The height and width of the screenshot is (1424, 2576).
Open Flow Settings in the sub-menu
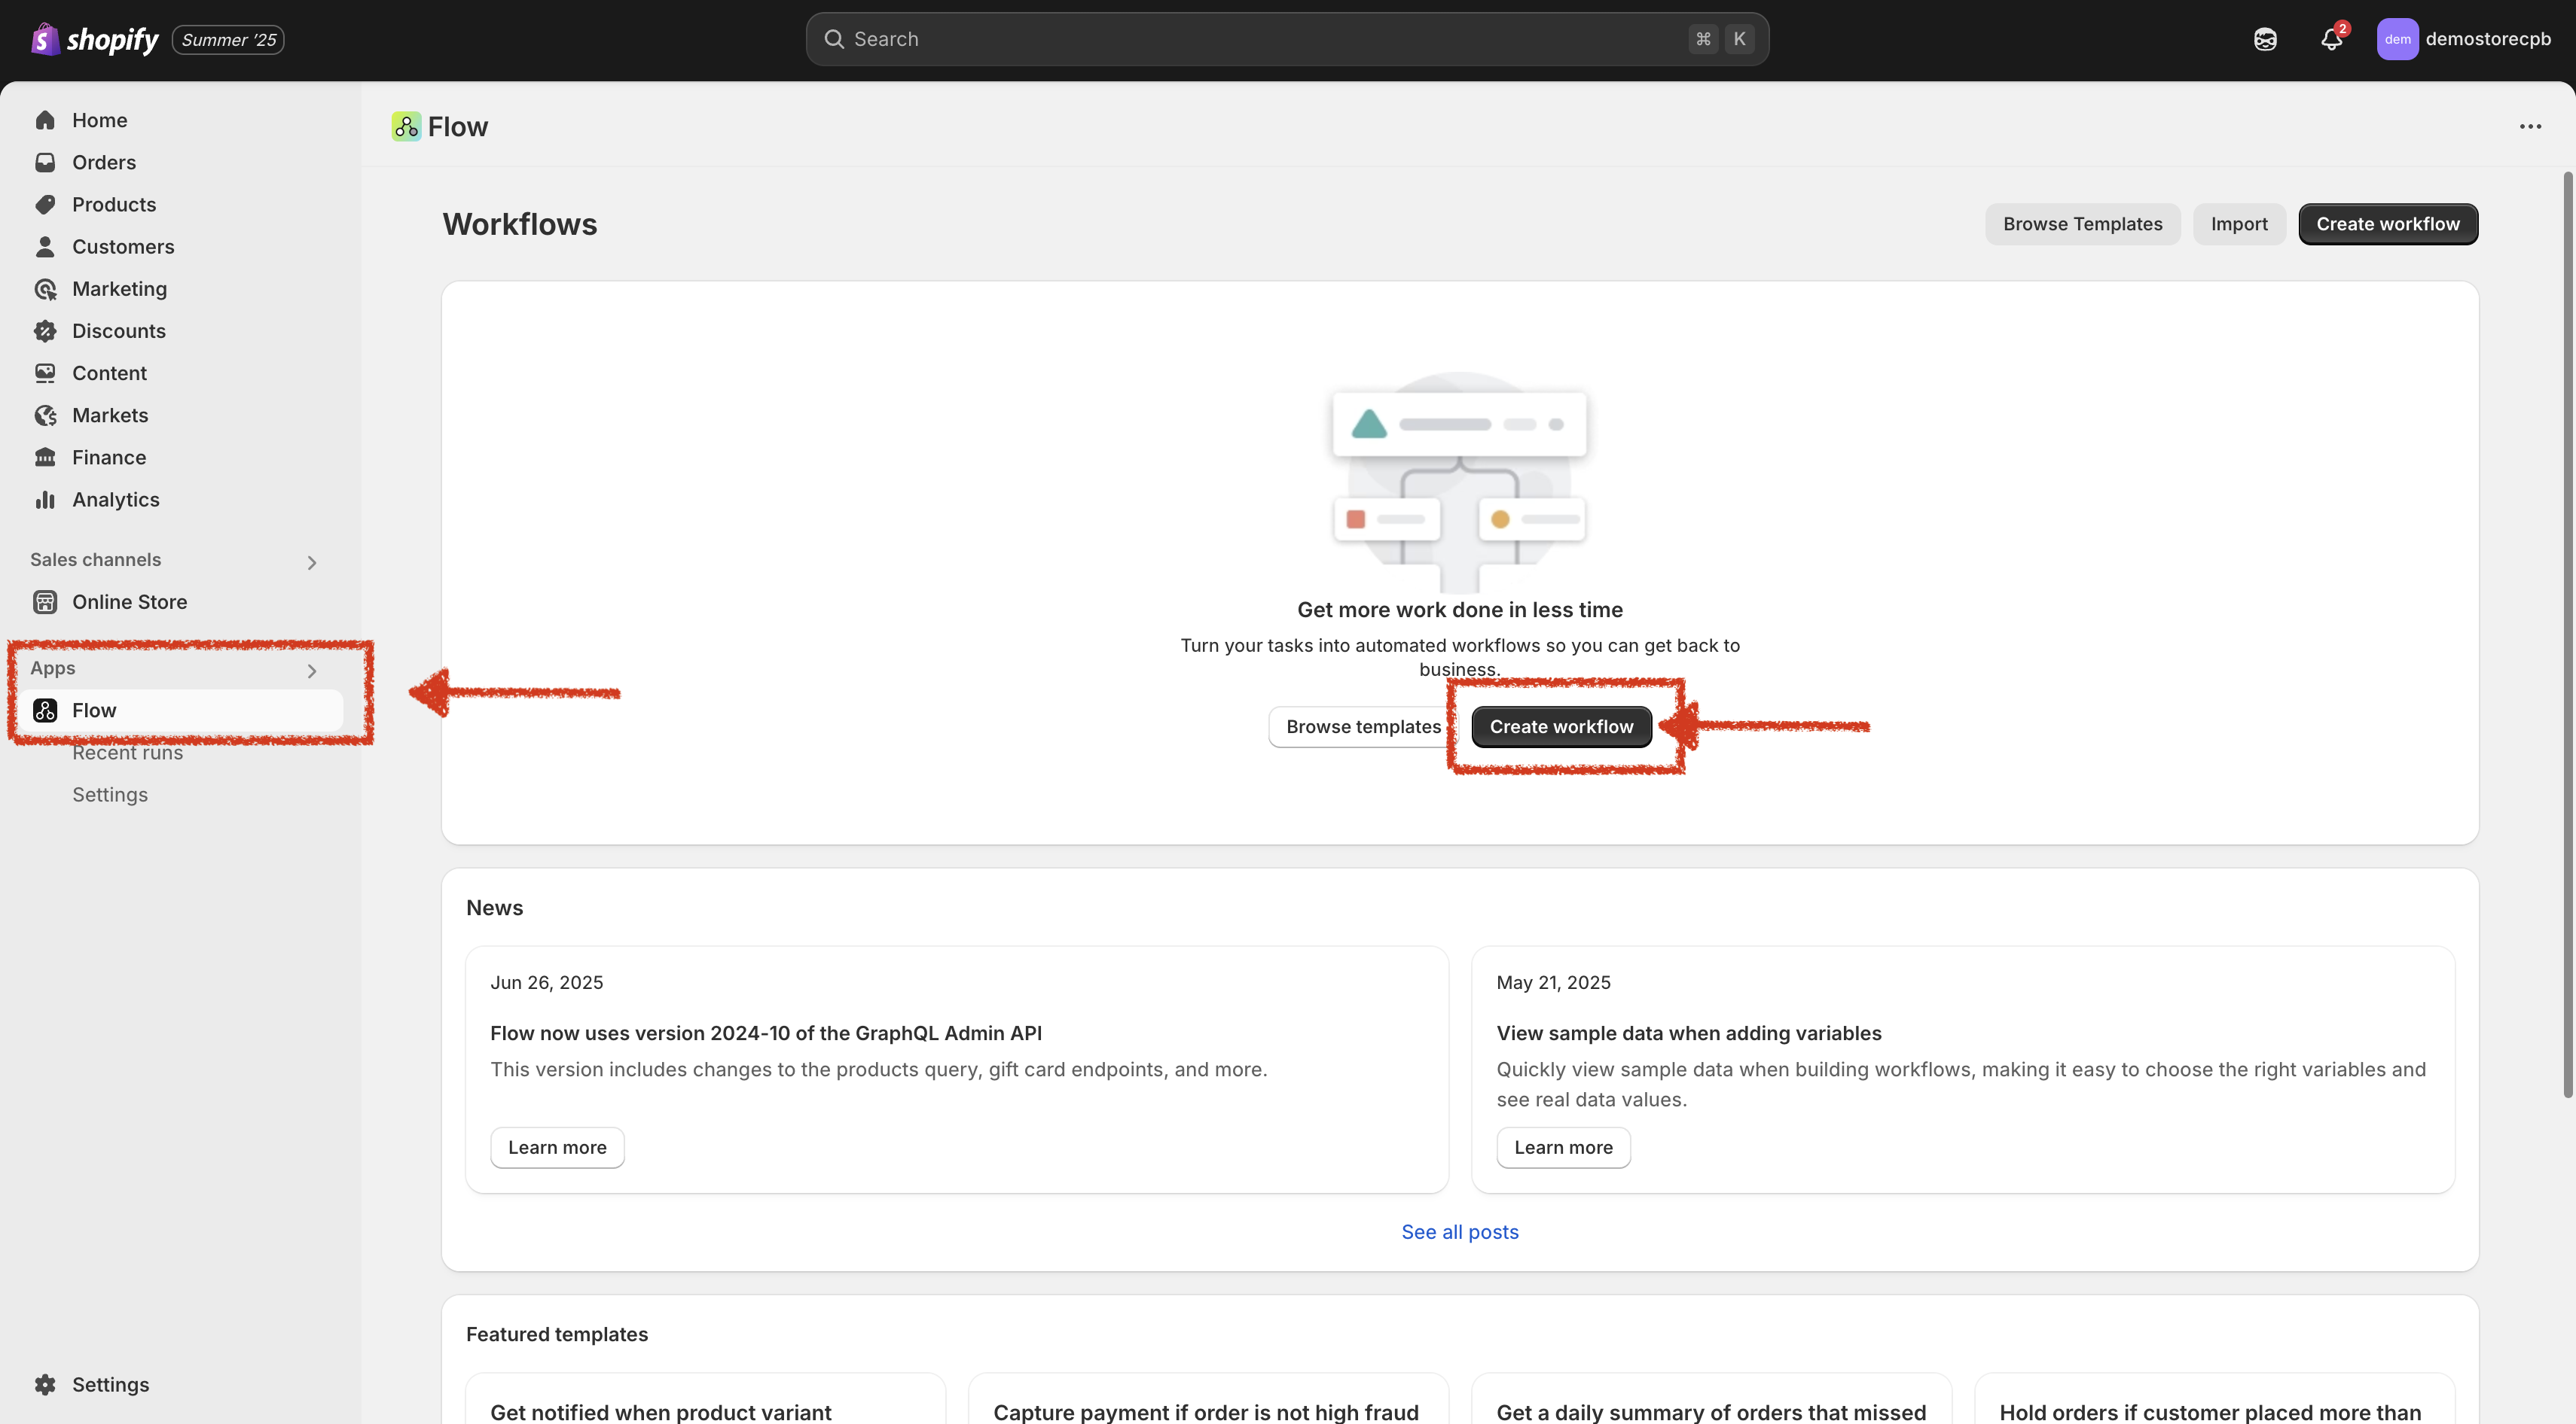(110, 795)
